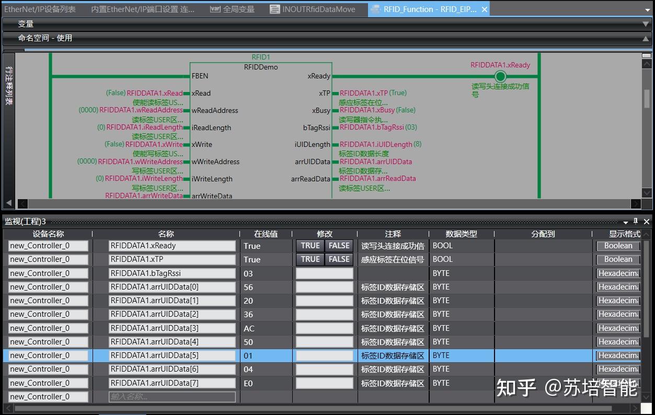Open display format dropdown for arrUIDData[0]
This screenshot has height=415, width=655.
(618, 287)
